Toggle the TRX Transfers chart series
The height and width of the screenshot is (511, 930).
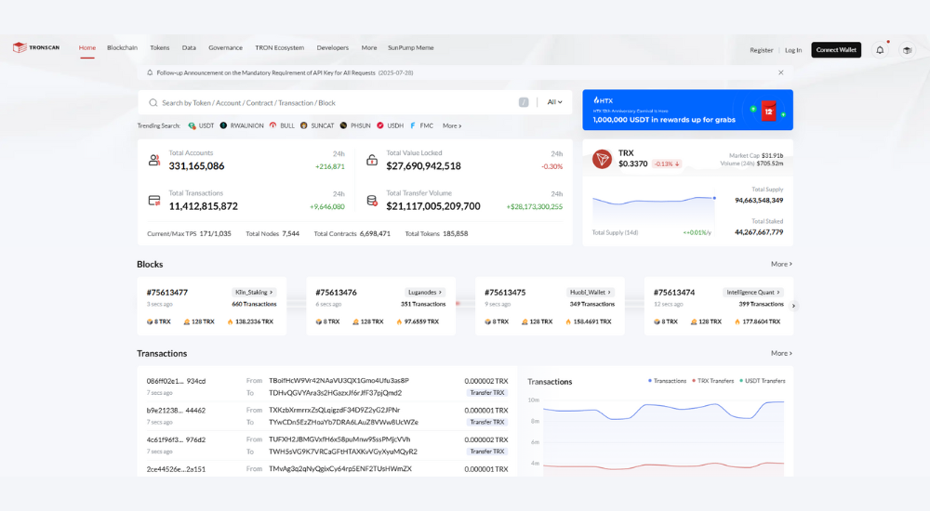point(713,381)
